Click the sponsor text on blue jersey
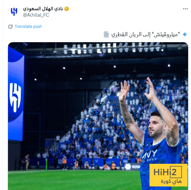This screenshot has height=190, width=191. [x=149, y=156]
